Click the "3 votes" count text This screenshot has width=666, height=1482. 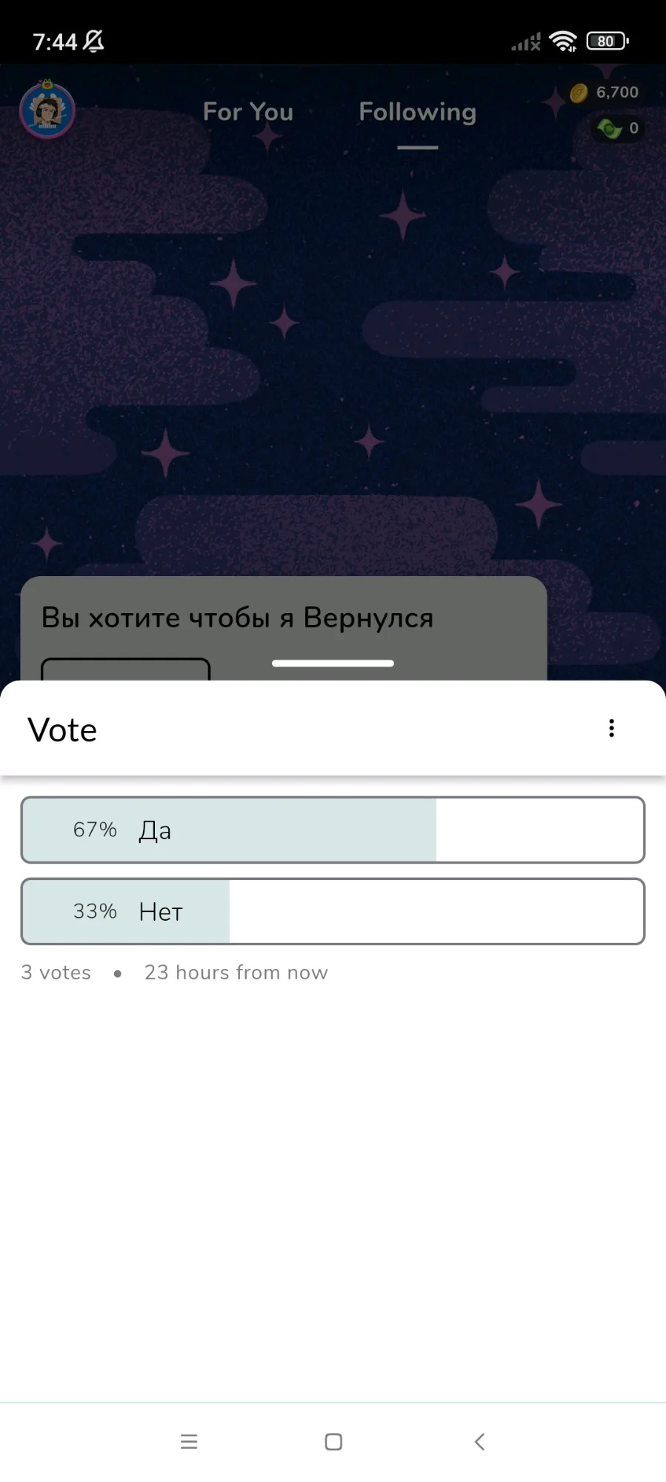pos(56,973)
